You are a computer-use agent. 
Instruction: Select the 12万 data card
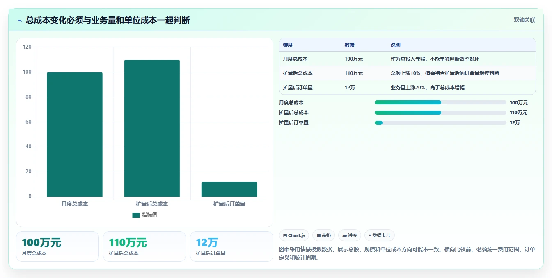(x=231, y=246)
